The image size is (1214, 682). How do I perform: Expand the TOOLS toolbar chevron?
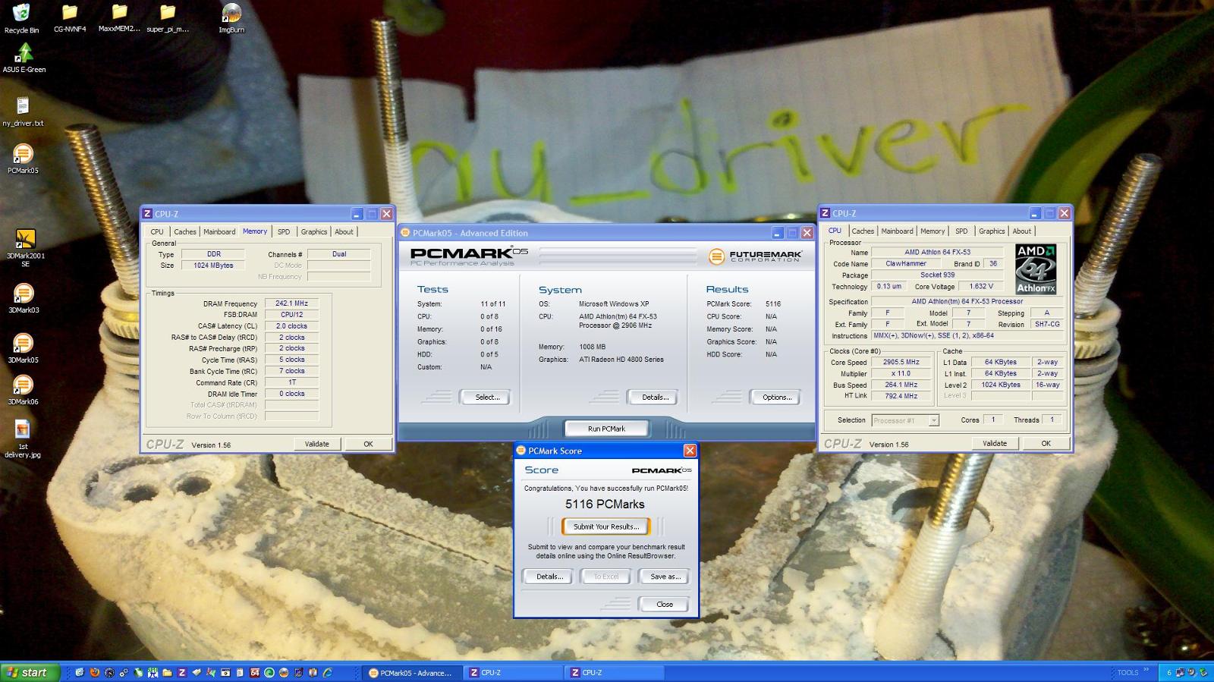tap(1146, 669)
